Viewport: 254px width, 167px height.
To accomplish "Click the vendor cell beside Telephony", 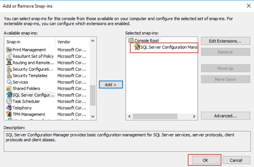I will 72,108.
